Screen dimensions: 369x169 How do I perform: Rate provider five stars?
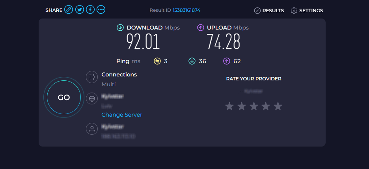click(x=278, y=106)
